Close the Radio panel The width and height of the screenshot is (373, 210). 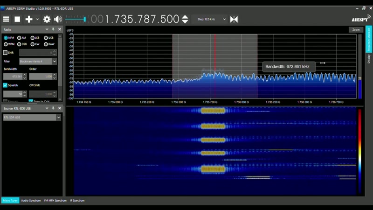coord(60,29)
